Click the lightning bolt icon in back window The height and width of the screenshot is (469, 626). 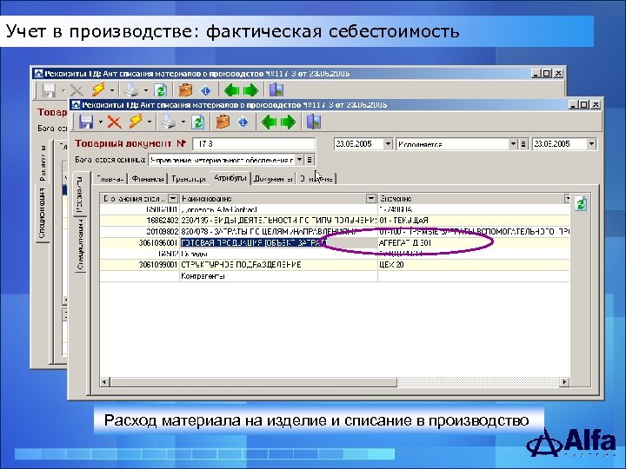97,90
